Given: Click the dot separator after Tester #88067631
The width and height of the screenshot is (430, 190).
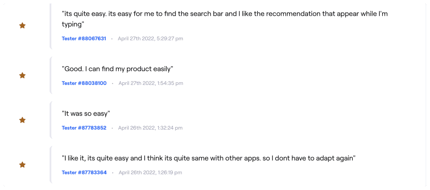Looking at the screenshot, I should tap(112, 39).
